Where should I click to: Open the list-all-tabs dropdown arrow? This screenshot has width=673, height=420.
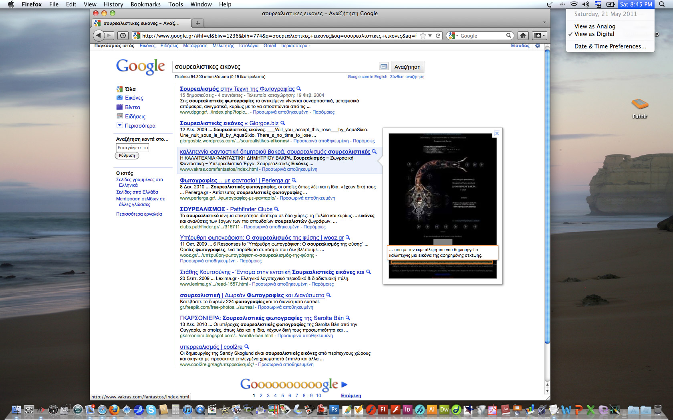(x=544, y=22)
